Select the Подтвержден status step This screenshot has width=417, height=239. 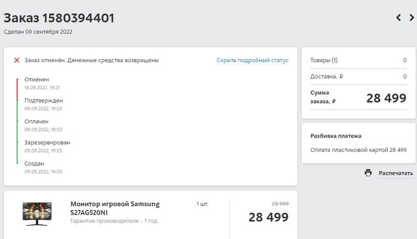click(x=43, y=100)
